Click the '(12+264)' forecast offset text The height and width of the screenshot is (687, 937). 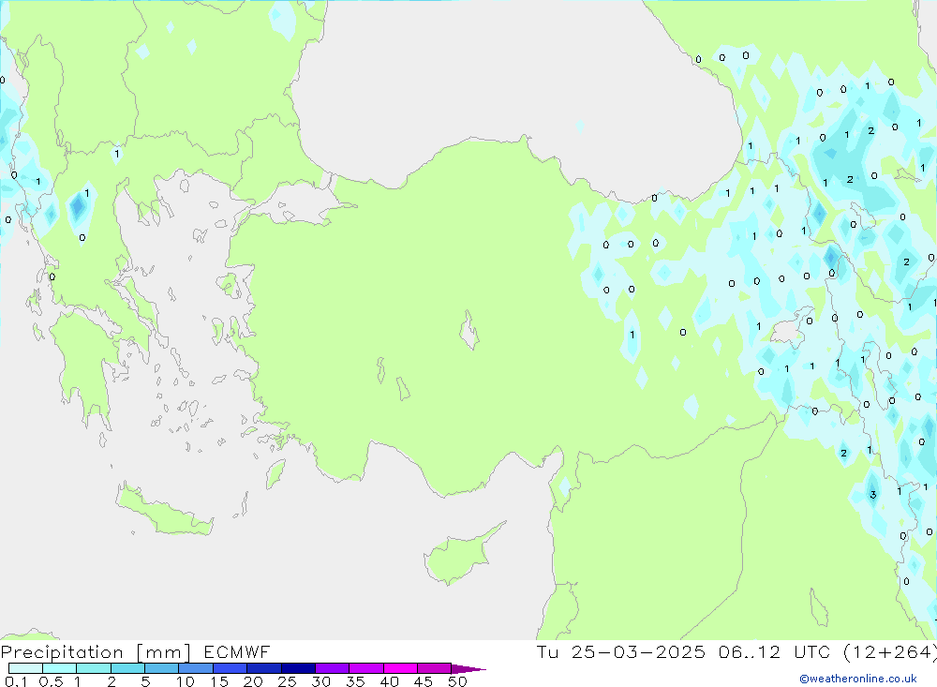(890, 652)
